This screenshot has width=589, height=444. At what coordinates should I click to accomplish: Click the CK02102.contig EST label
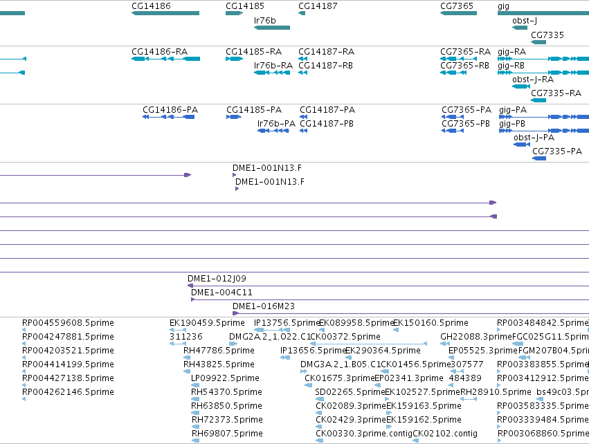445,434
